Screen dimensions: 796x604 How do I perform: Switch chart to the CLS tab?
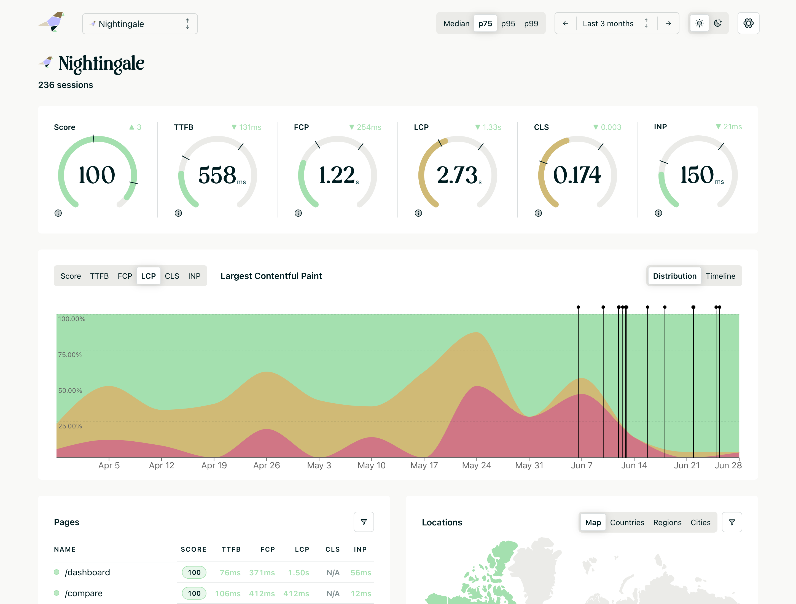coord(172,276)
